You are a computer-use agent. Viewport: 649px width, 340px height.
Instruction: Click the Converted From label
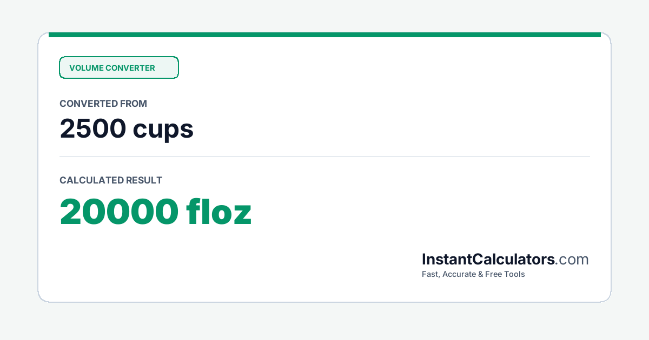click(103, 104)
